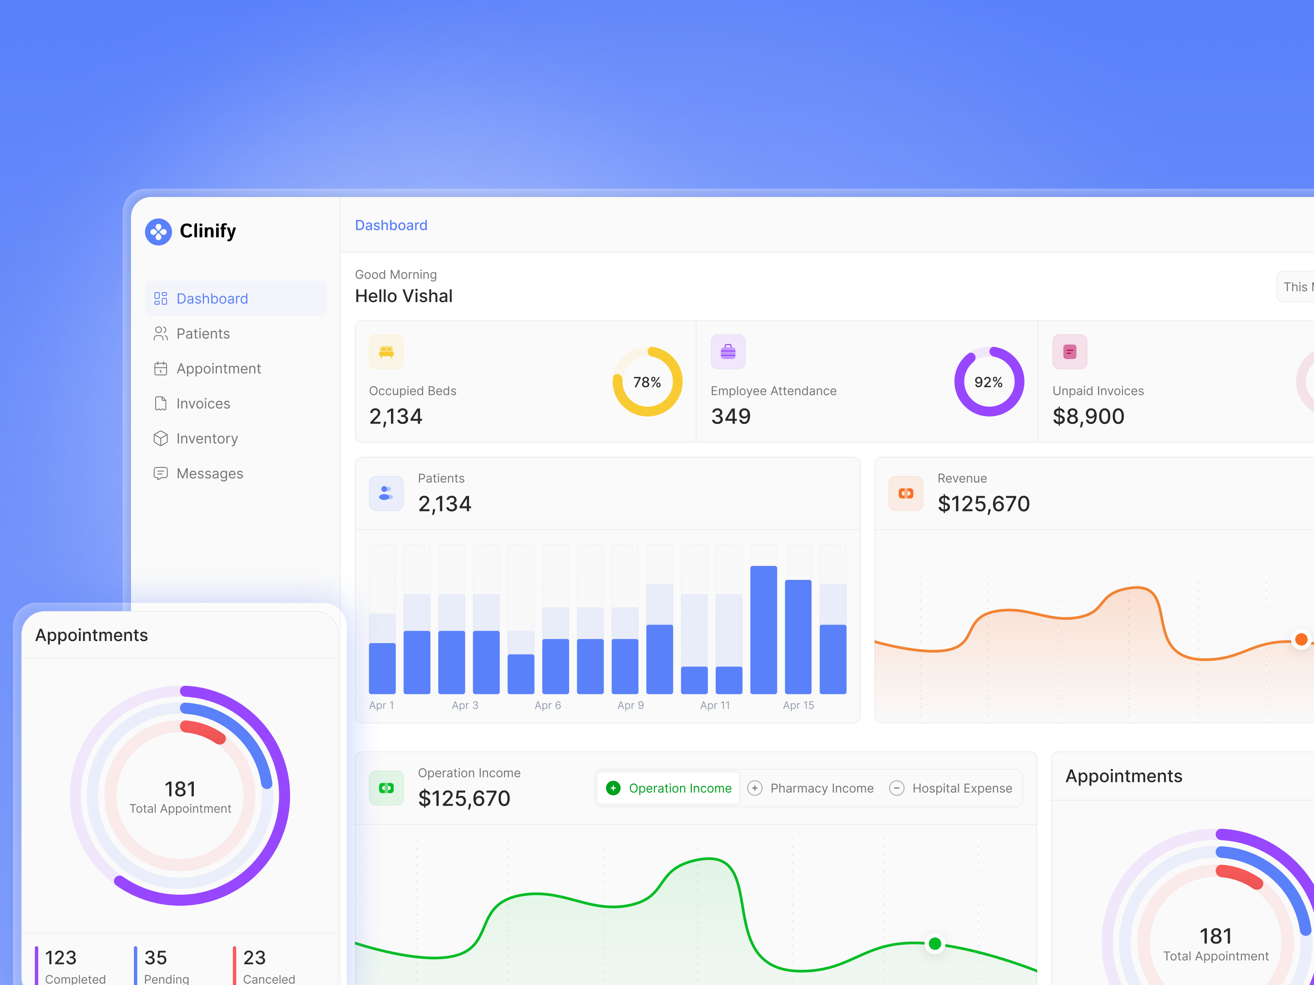Click the Inventory box icon
Viewport: 1314px width, 985px height.
pyautogui.click(x=161, y=438)
